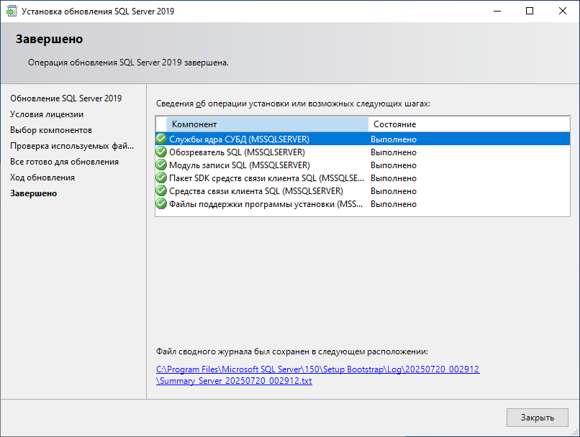
Task: Select the Пакет SDK средств связи клиента row
Action: pyautogui.click(x=363, y=178)
